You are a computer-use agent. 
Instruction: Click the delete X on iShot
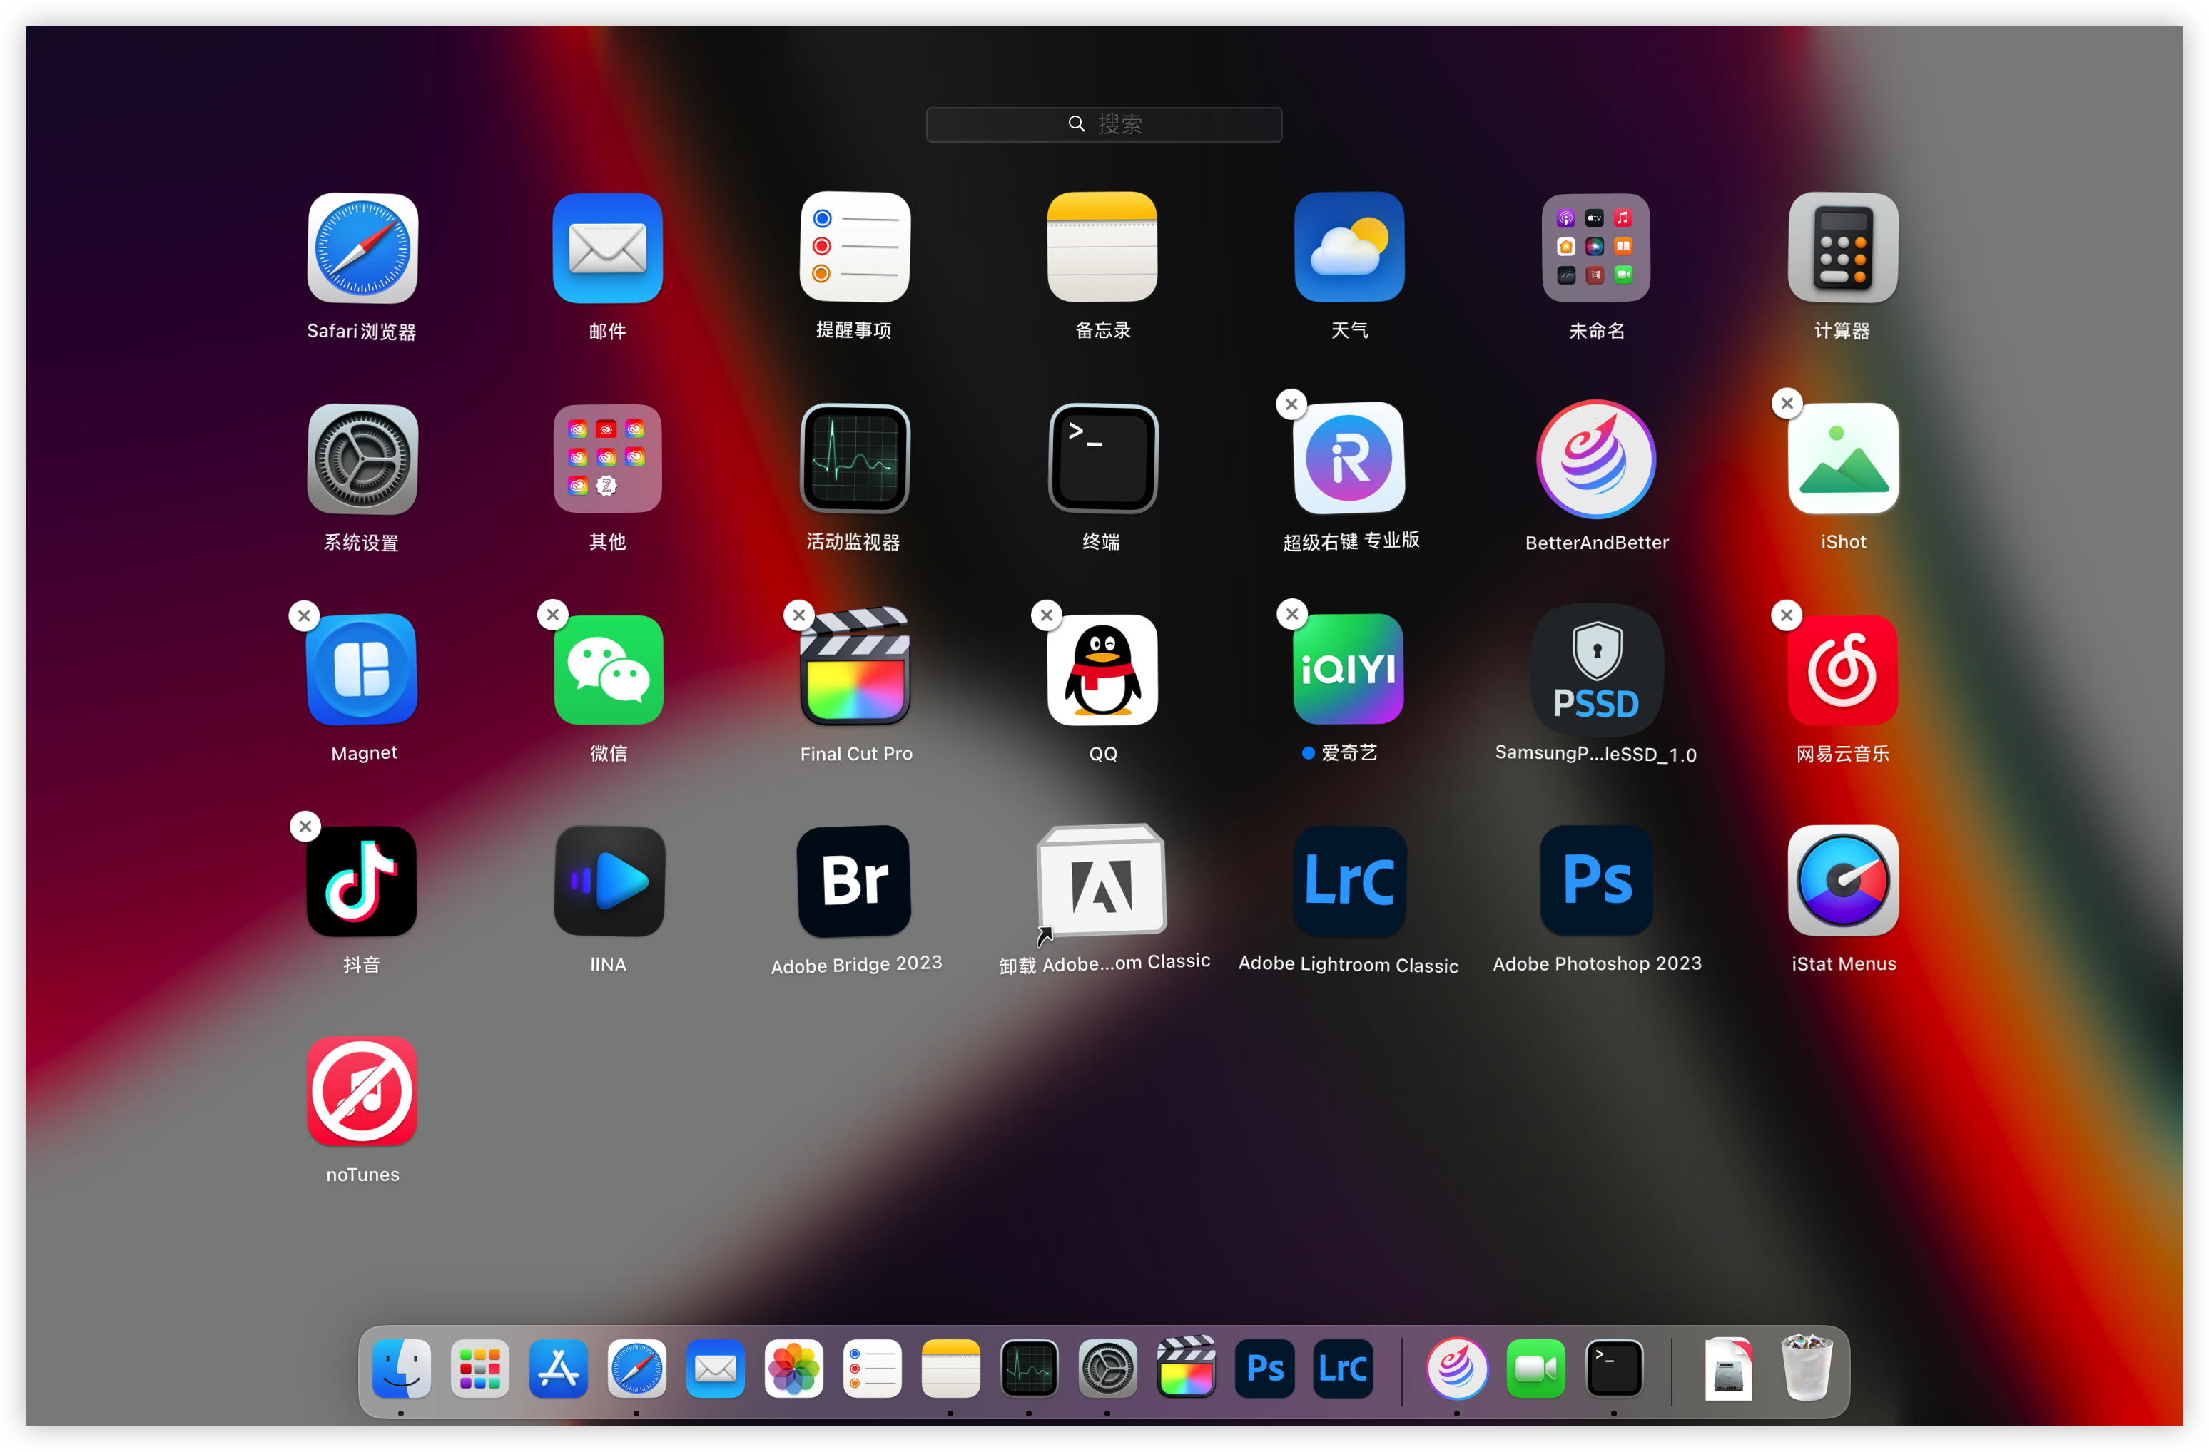(x=1787, y=404)
